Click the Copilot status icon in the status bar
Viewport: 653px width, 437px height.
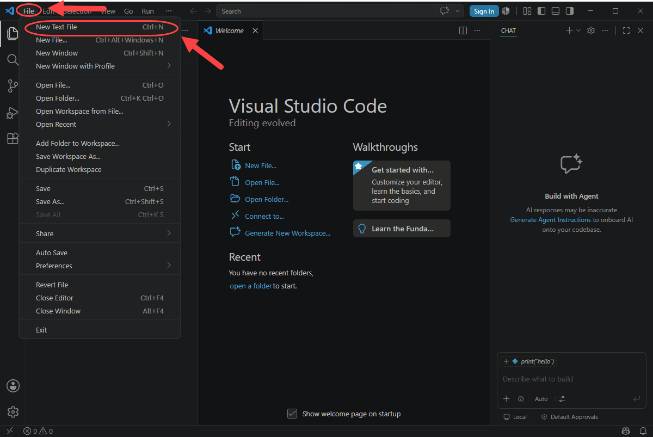[x=626, y=431]
